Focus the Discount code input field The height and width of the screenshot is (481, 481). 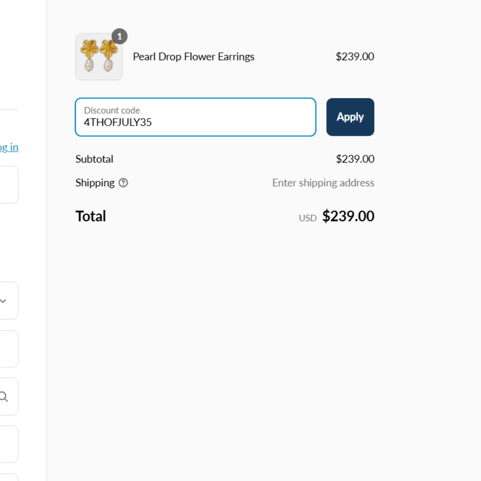pos(195,117)
